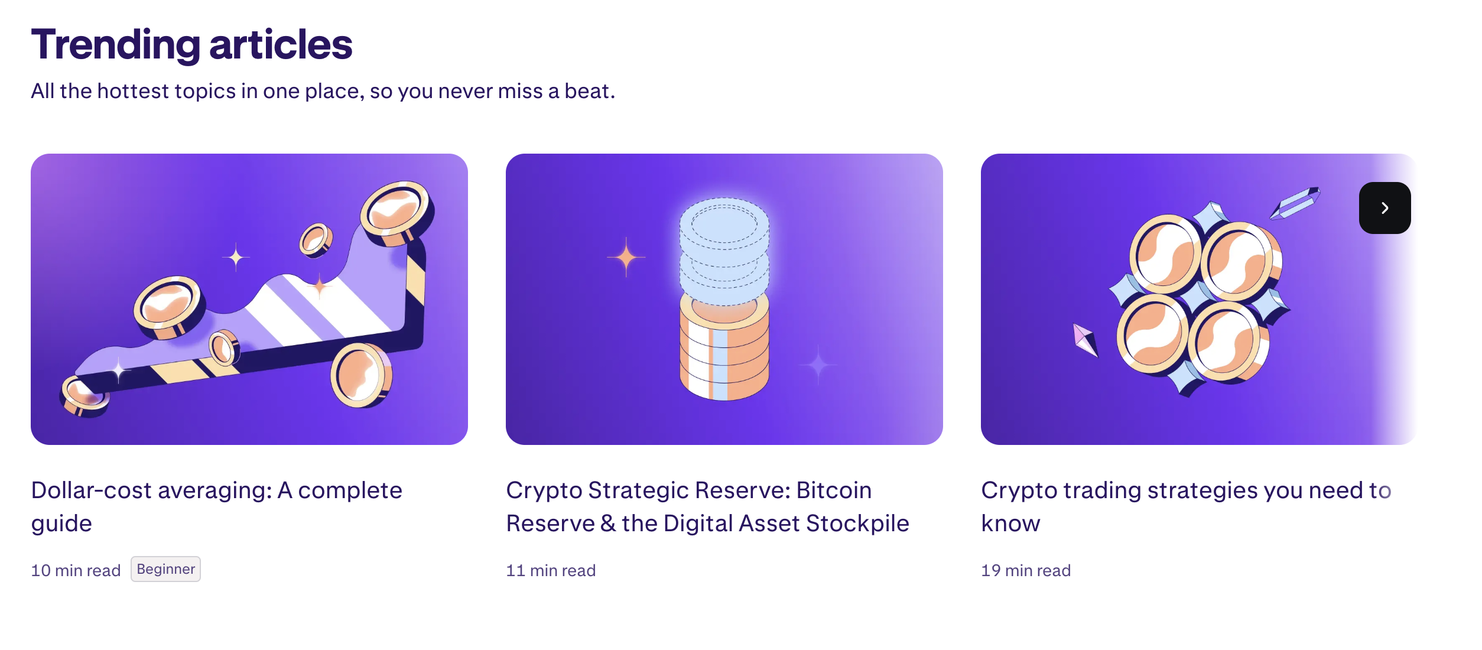
Task: Click the 'All the hottest topics' subtitle text
Action: click(x=323, y=91)
